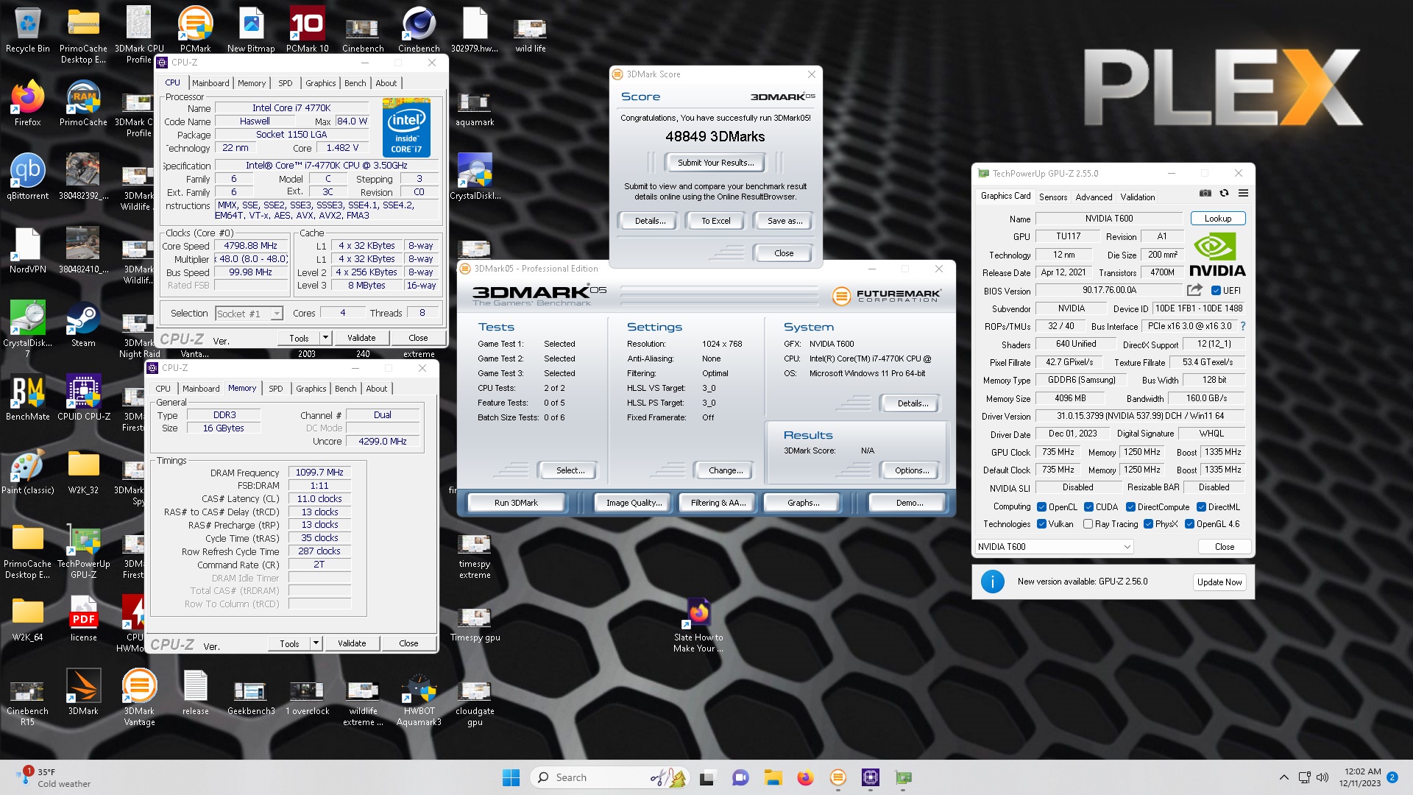Toggle the OpenGL 4.6 checkbox
The image size is (1413, 795).
point(1189,524)
